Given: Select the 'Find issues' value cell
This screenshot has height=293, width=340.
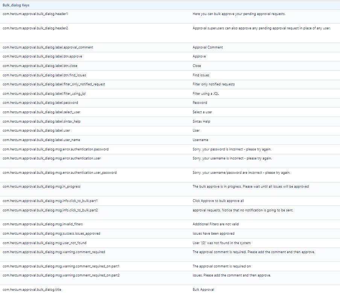Looking at the screenshot, I should [201, 75].
